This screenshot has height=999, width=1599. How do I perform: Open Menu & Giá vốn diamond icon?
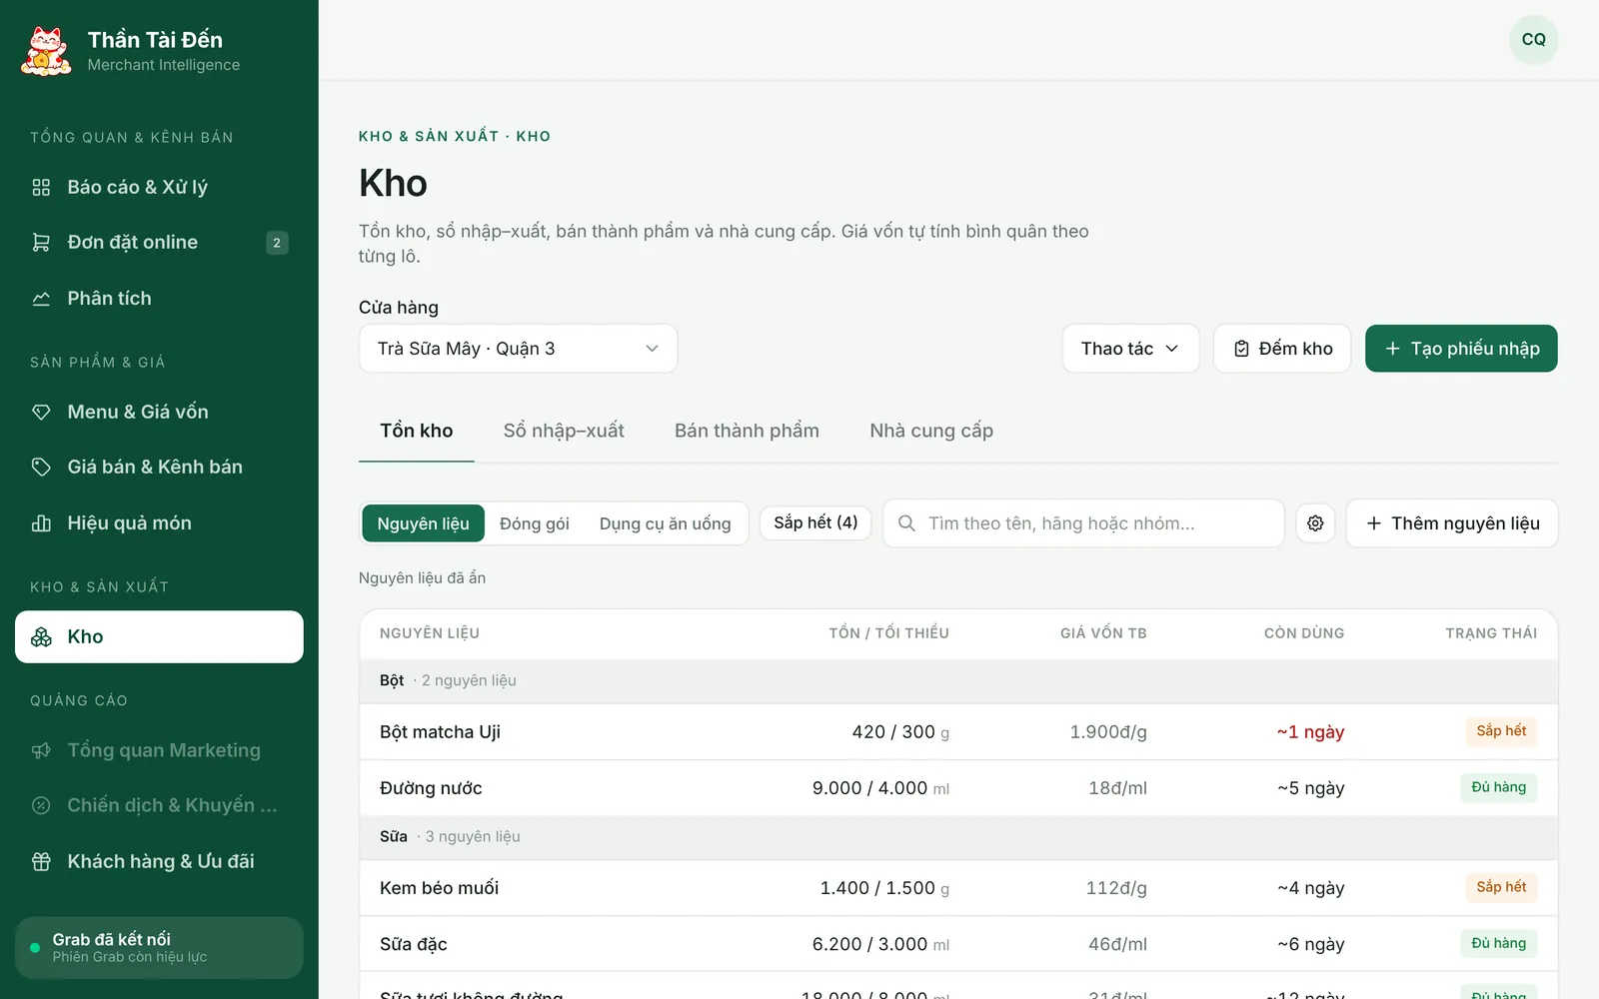[41, 412]
